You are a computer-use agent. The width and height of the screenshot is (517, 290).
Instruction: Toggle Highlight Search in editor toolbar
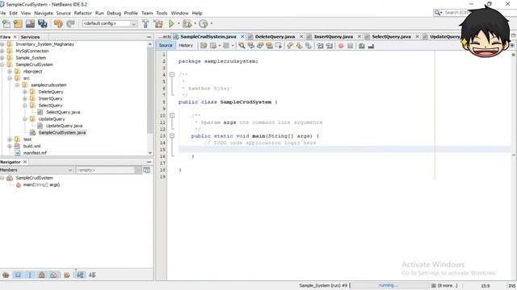tap(269, 46)
